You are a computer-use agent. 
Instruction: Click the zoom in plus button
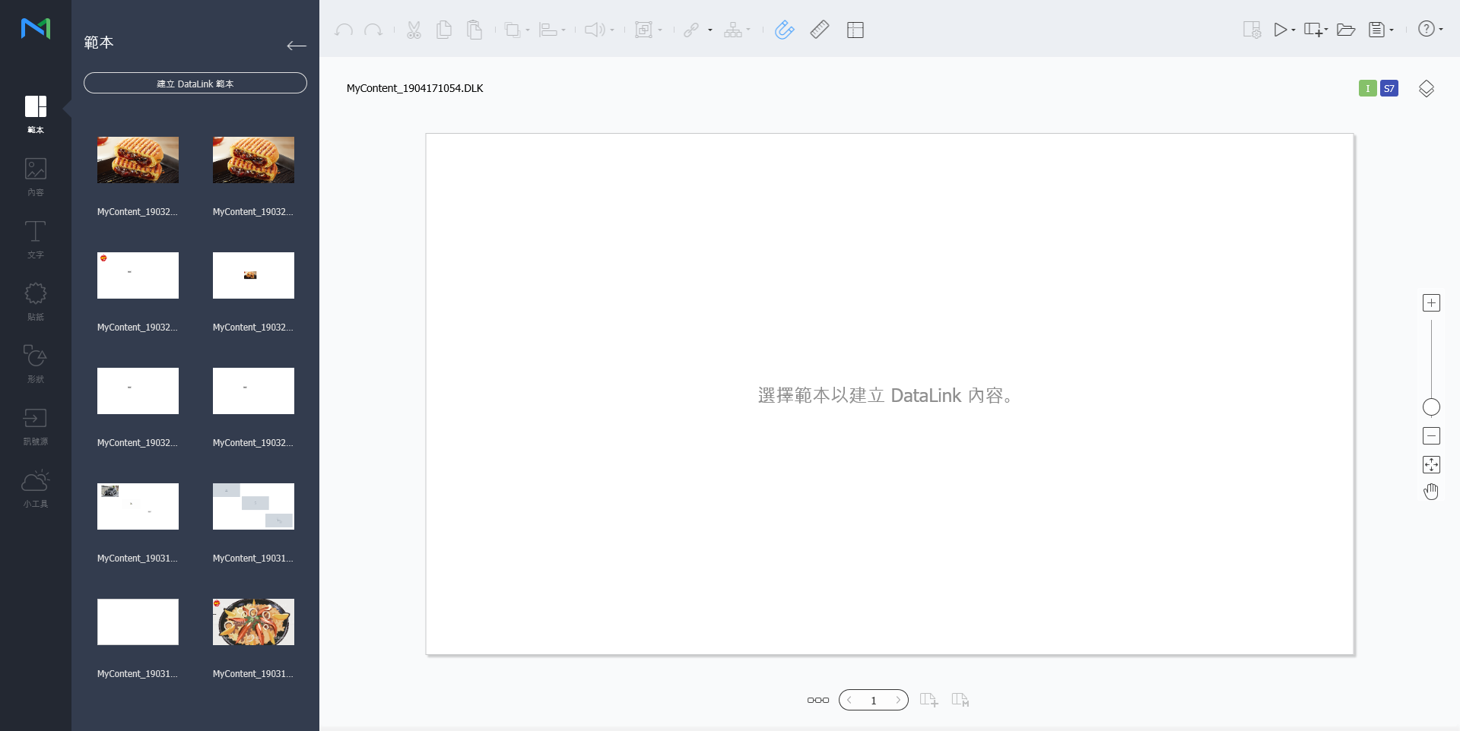tap(1431, 303)
